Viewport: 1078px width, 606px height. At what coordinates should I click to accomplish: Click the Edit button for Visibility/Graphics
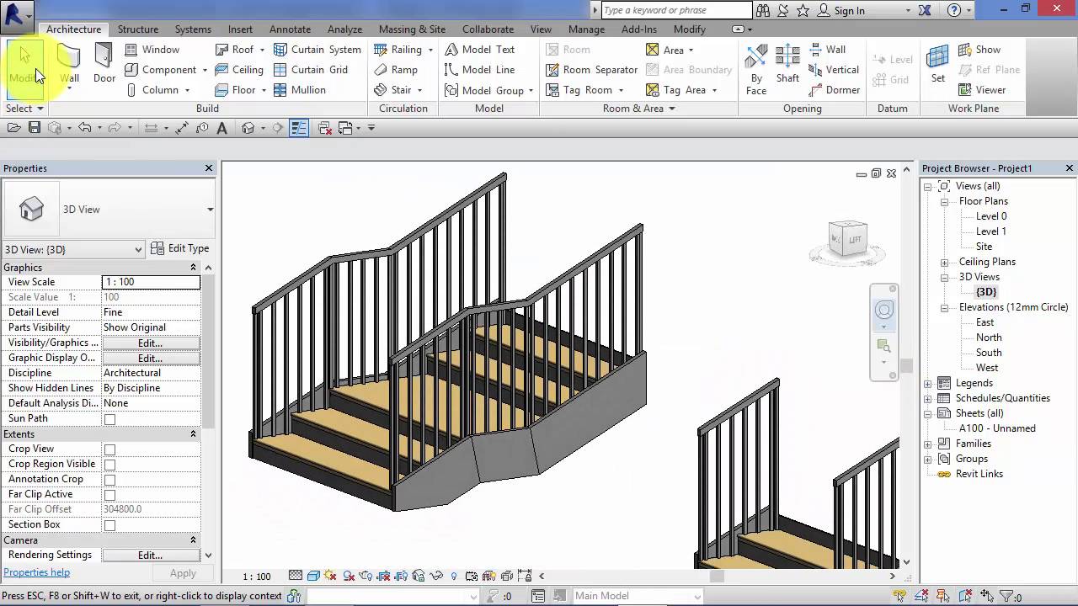tap(150, 343)
